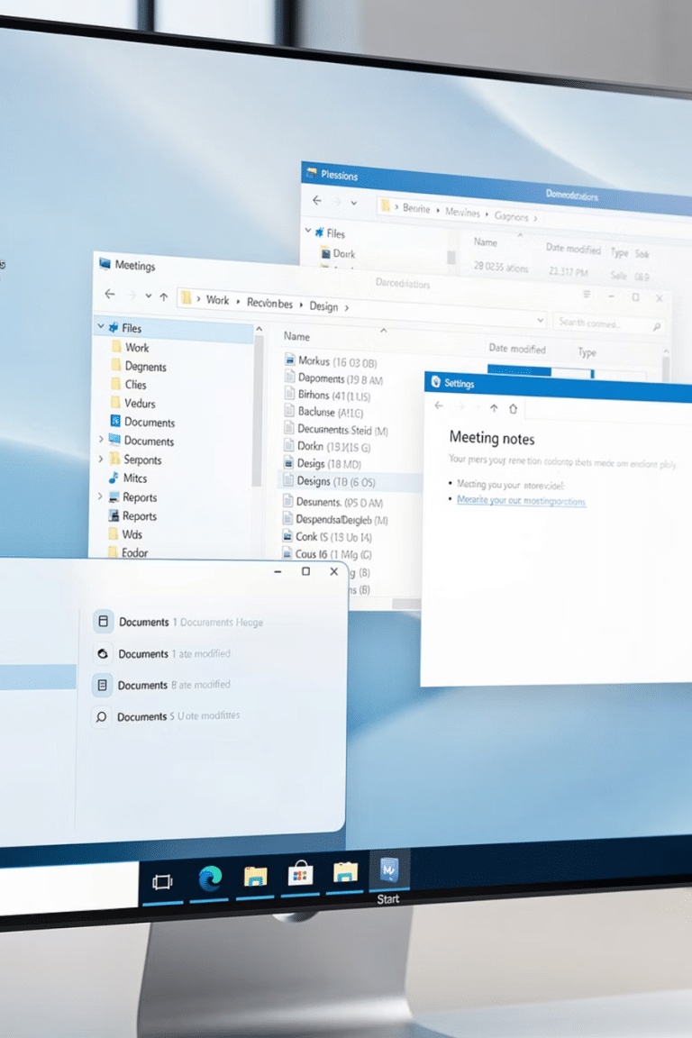692x1038 pixels.
Task: Click the Type column header in Meetings
Action: 587,352
